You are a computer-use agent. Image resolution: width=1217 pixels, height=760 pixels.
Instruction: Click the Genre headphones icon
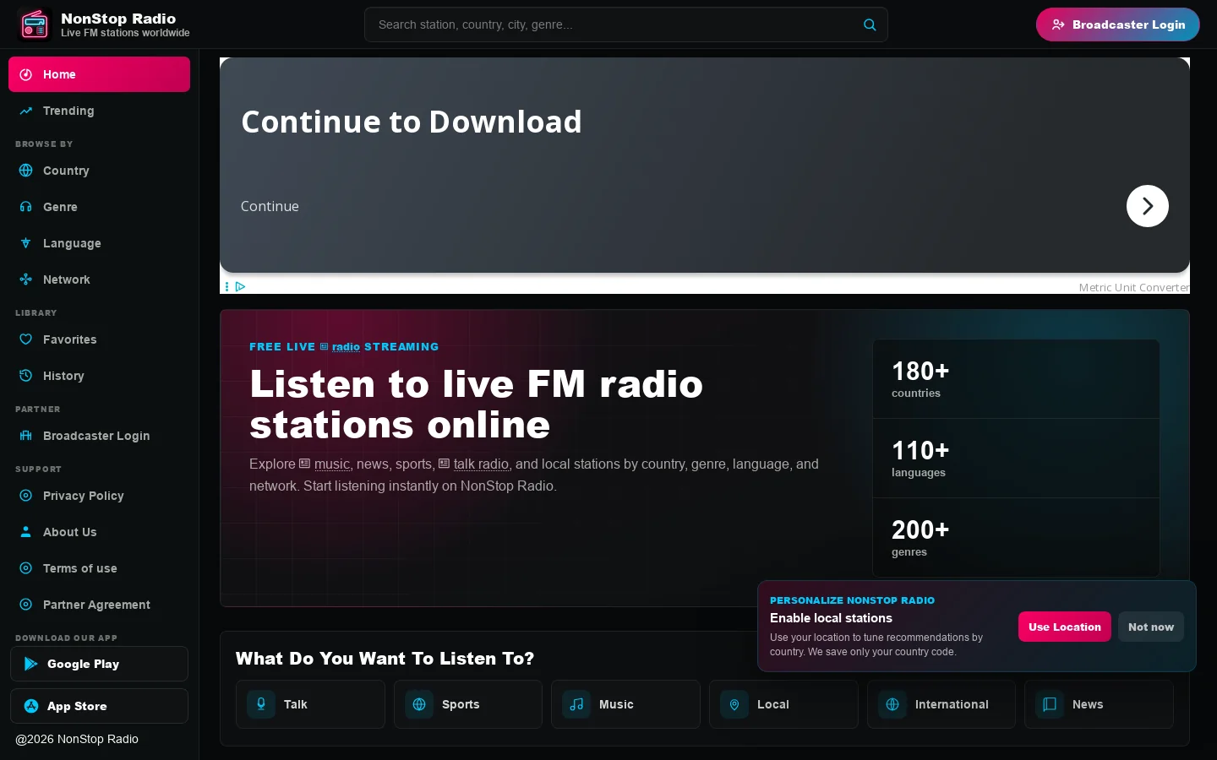(x=26, y=207)
